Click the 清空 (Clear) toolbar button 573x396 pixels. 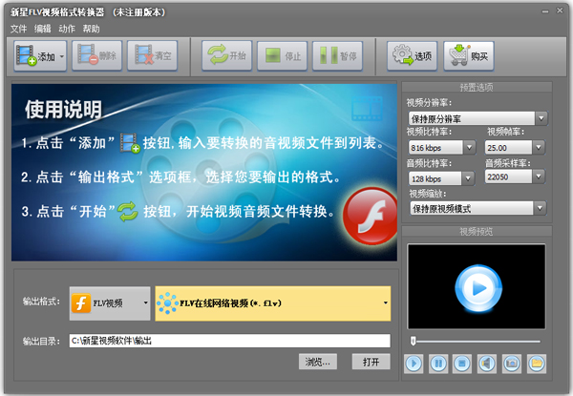pos(153,56)
